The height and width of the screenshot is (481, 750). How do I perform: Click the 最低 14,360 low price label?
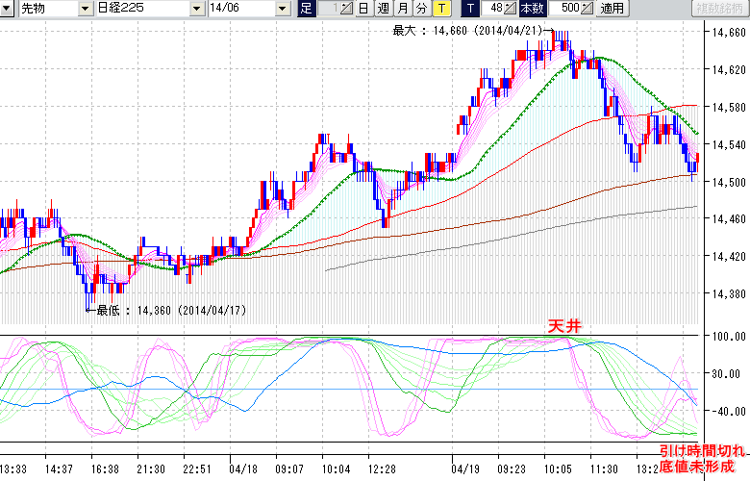(x=170, y=311)
